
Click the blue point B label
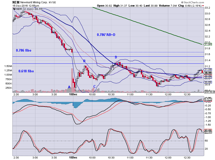click(x=84, y=61)
